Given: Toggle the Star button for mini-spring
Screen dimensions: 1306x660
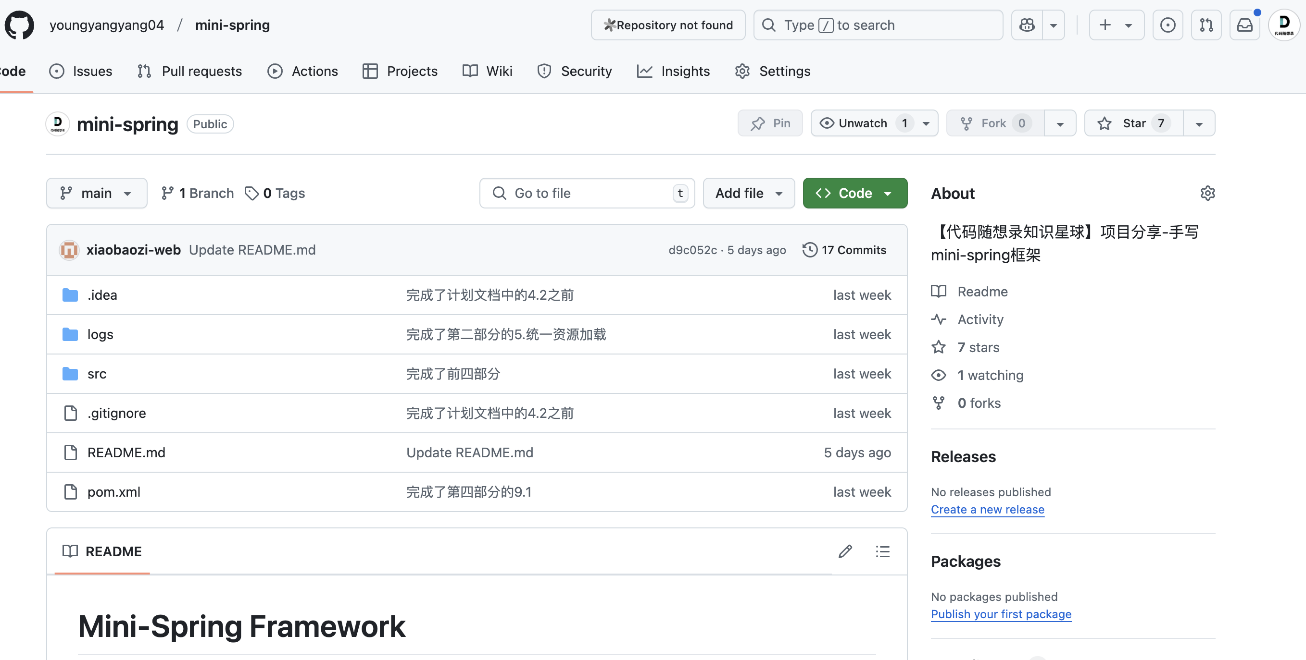Looking at the screenshot, I should pyautogui.click(x=1134, y=123).
